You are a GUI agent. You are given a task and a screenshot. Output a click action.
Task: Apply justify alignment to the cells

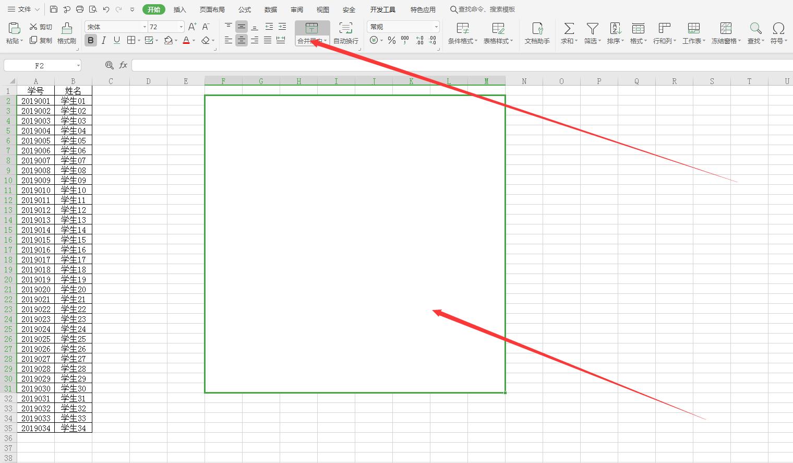[x=268, y=40]
